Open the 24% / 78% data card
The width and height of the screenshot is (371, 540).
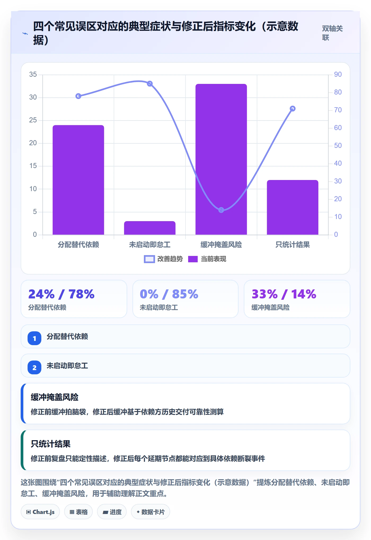(x=74, y=299)
